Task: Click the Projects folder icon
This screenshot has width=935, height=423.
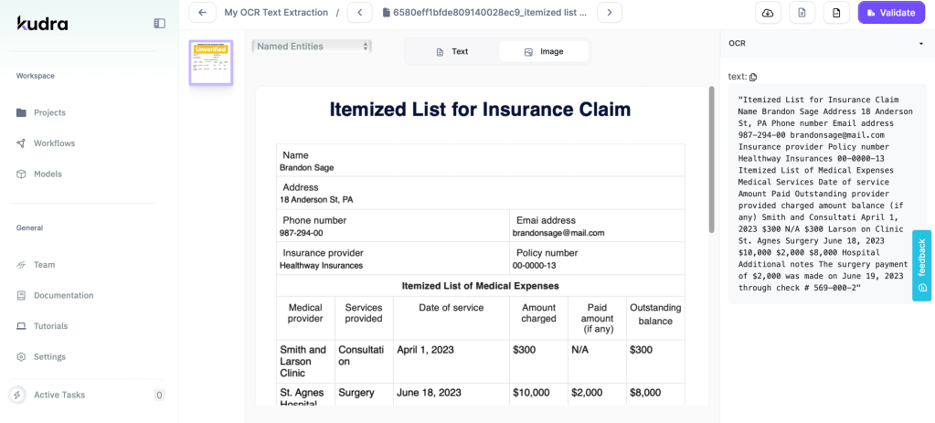Action: [21, 112]
